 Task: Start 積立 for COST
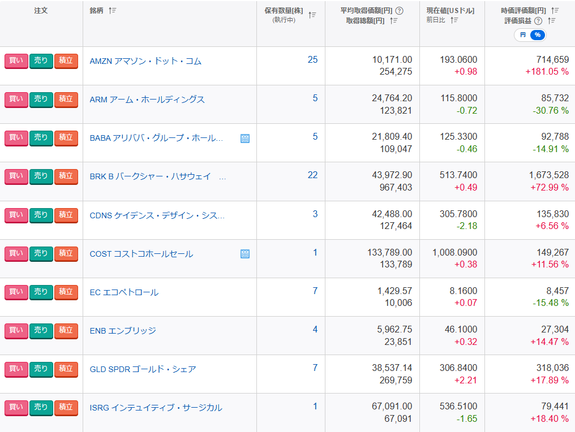click(x=66, y=253)
